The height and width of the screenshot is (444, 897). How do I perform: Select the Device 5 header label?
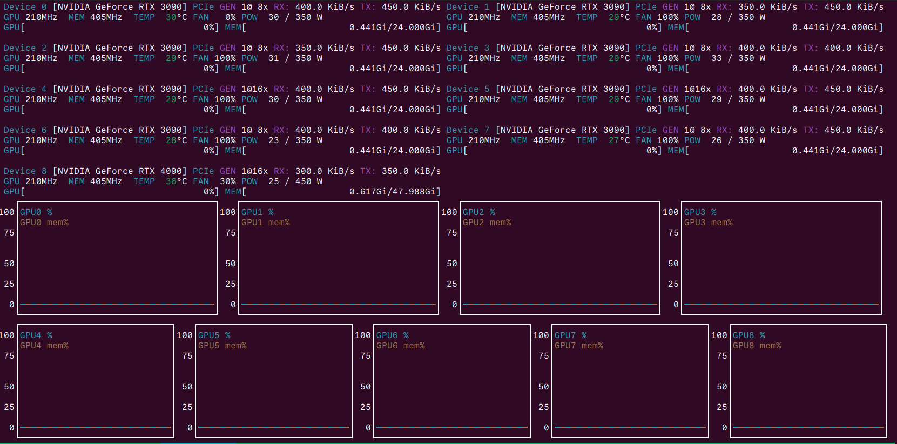468,89
